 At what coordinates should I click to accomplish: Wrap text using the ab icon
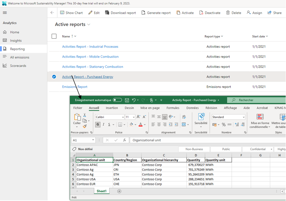(x=184, y=117)
